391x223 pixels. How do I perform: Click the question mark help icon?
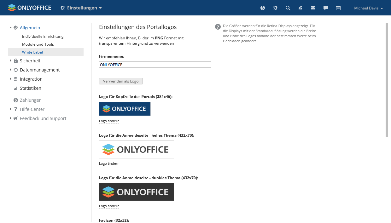coord(218,27)
